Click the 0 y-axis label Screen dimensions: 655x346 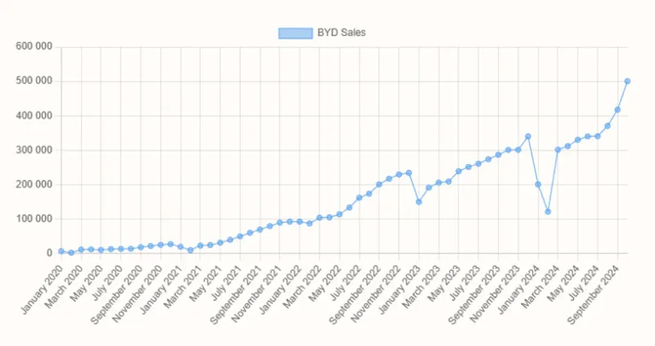(50, 253)
